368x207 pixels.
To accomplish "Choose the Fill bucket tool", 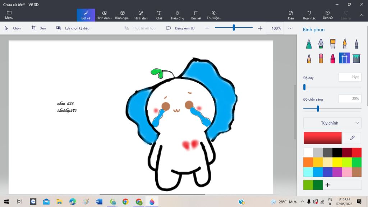I will 356,58.
